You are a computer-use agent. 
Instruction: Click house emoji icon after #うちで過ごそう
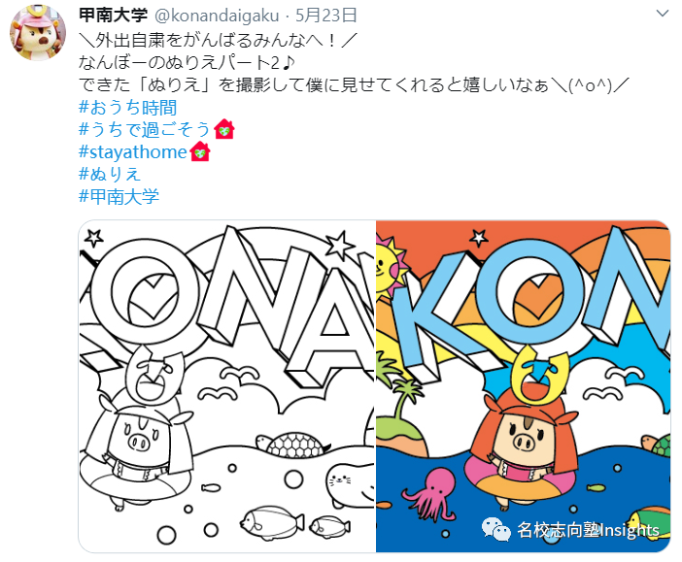(x=224, y=129)
